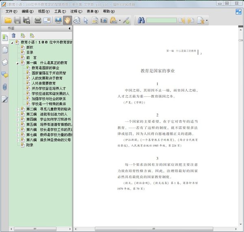The height and width of the screenshot is (232, 244).
Task: Click the blue picture icon at menu bar's right
Action: [x=238, y=12]
